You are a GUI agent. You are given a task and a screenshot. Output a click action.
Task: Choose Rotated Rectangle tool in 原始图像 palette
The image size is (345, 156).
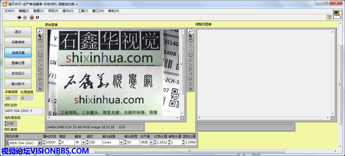pos(40,60)
